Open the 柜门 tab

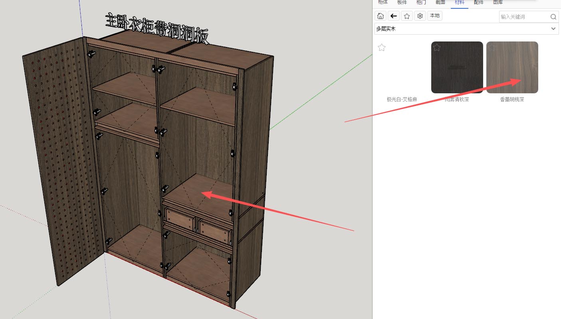(421, 2)
